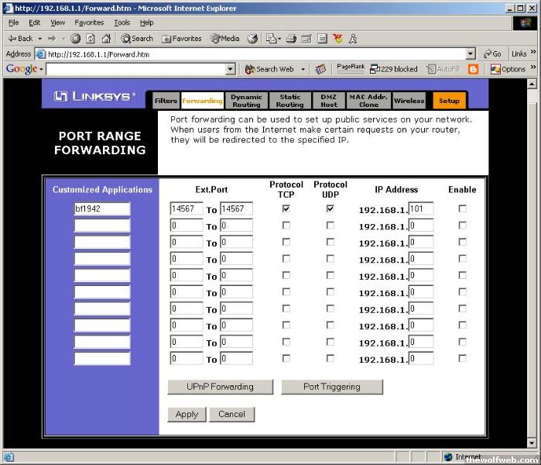
Task: Click the Home toolbar icon
Action: [x=106, y=38]
